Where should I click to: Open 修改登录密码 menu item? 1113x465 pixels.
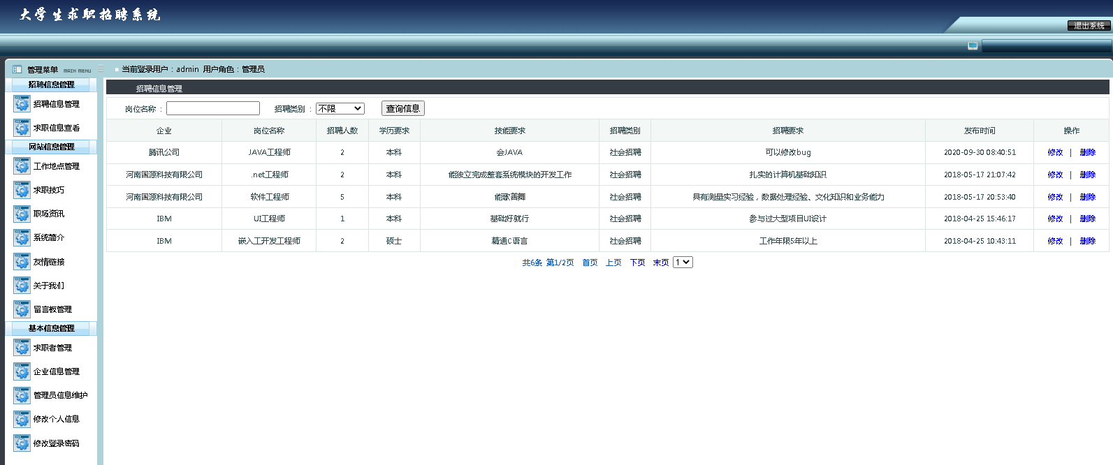coord(57,443)
